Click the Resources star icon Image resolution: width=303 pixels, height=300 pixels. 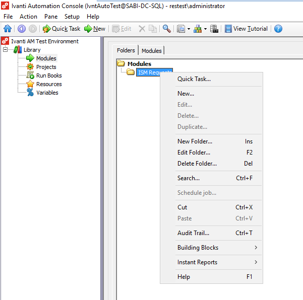pos(30,84)
